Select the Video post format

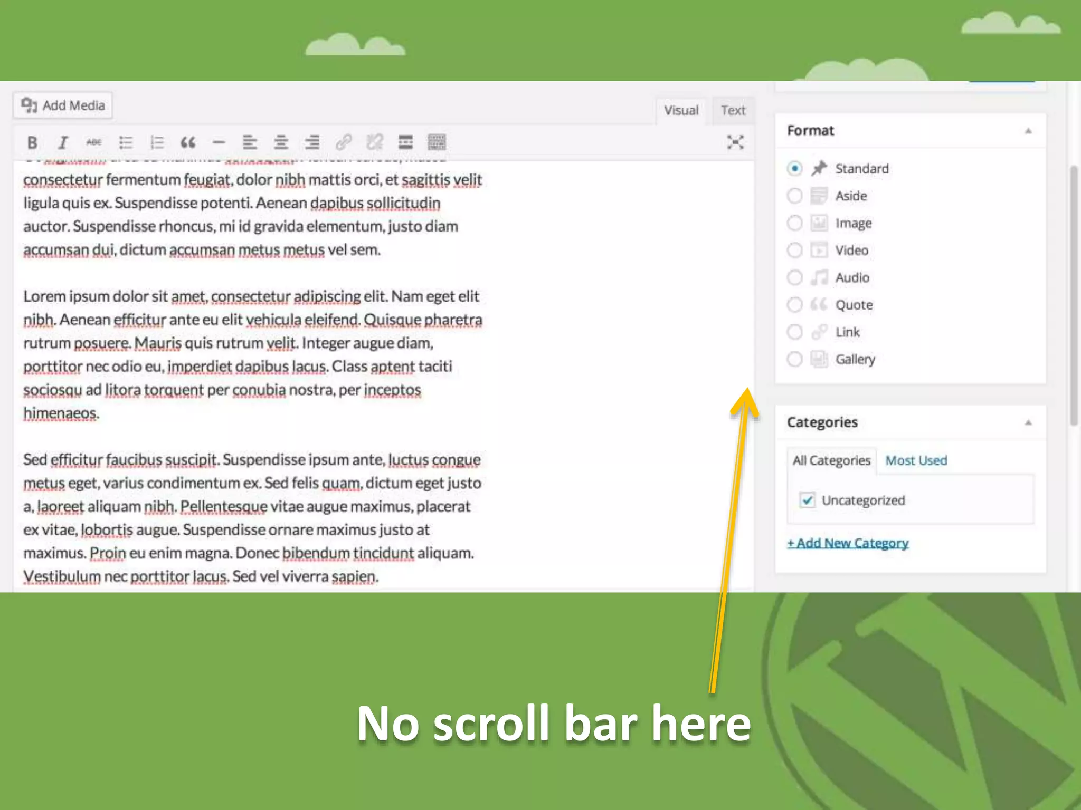[794, 250]
